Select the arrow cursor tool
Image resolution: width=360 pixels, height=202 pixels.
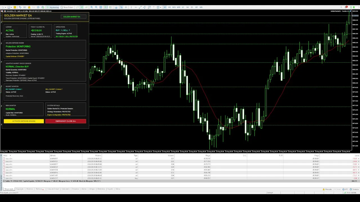click(121, 7)
